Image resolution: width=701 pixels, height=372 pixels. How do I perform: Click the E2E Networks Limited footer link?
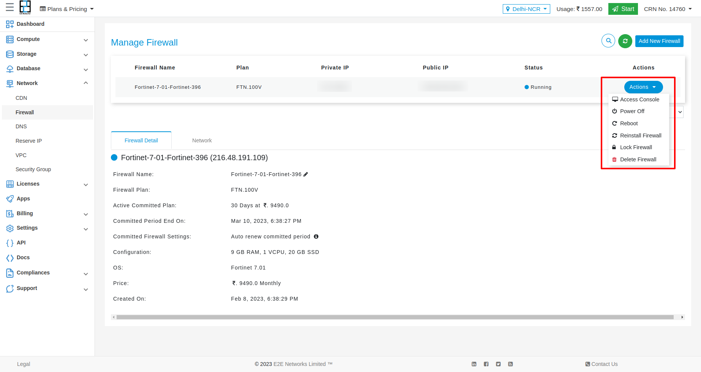(x=300, y=364)
